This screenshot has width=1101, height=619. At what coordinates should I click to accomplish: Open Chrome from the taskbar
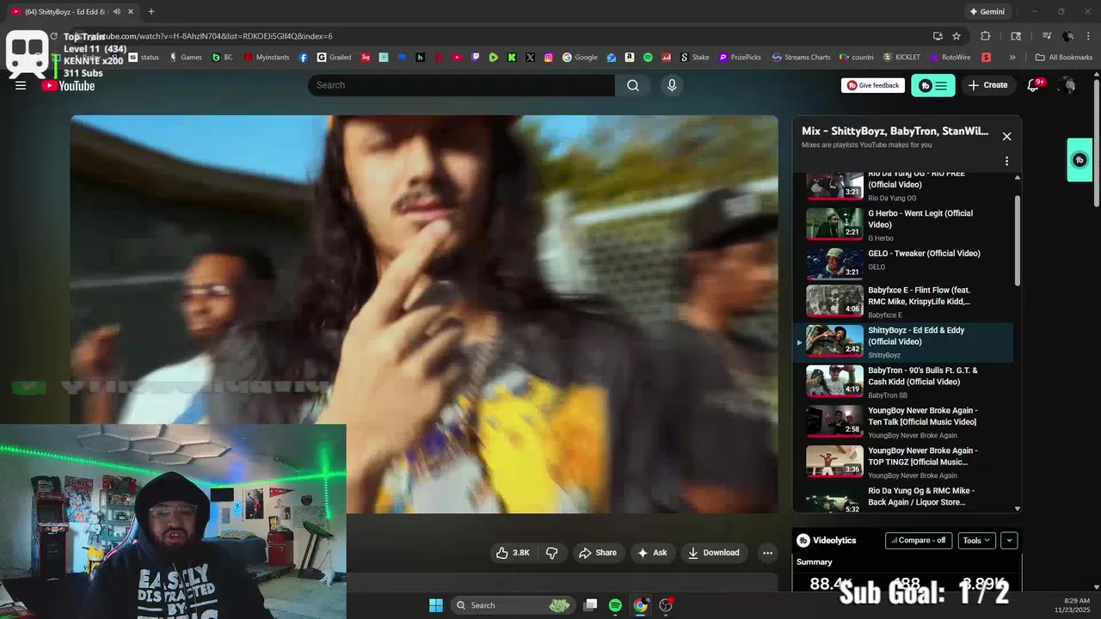640,605
